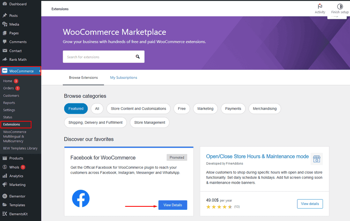Open the Orders submenu item

[x=8, y=88]
